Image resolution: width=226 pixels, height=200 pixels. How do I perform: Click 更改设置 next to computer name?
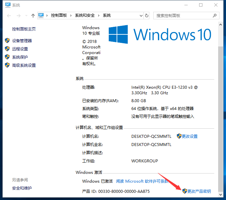pos(190,136)
